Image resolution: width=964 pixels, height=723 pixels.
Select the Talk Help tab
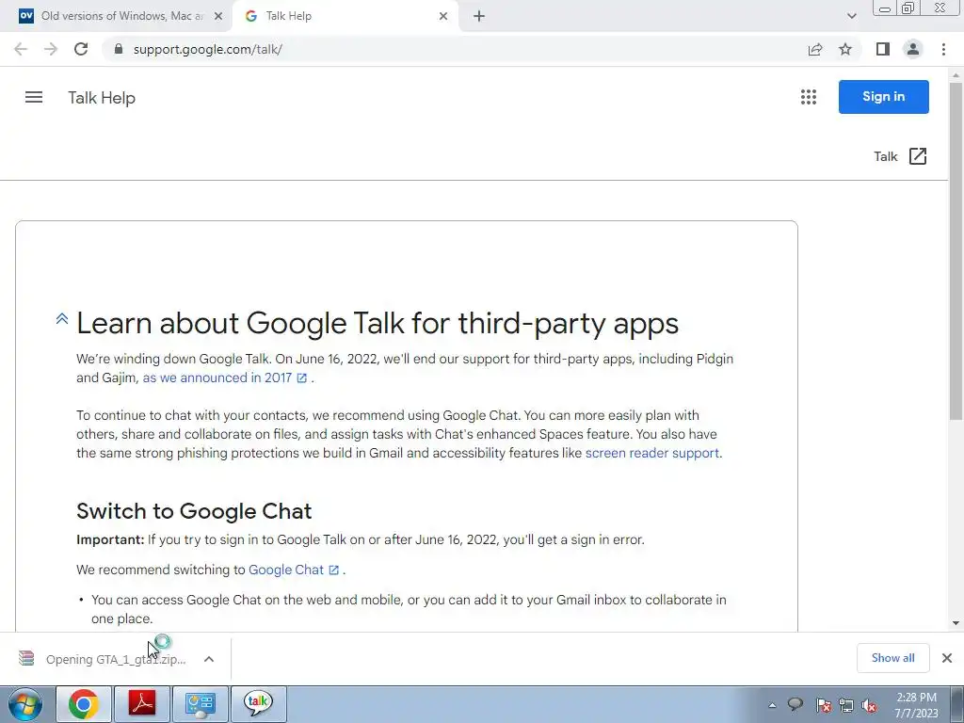click(345, 16)
